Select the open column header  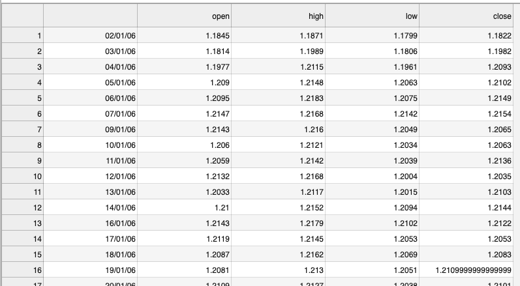[x=185, y=16]
